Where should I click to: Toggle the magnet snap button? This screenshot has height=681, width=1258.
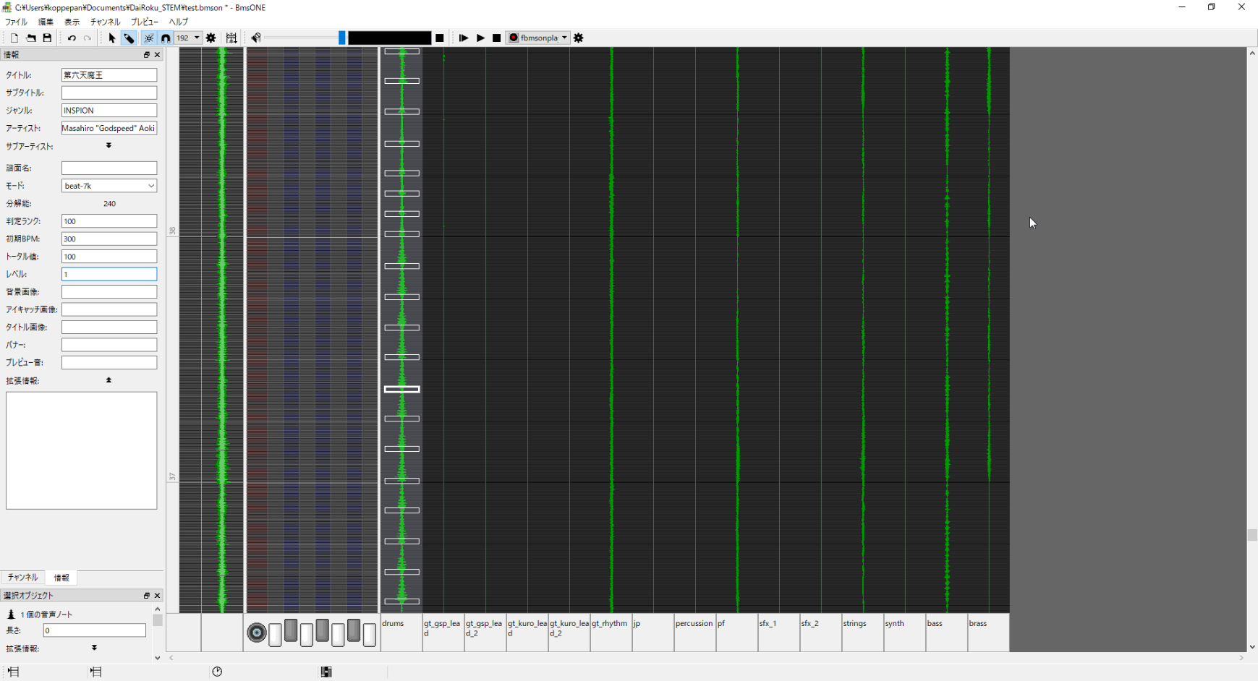[166, 38]
